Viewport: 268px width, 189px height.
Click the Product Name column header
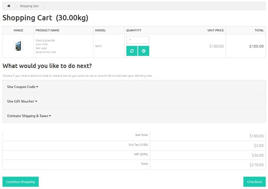click(47, 30)
